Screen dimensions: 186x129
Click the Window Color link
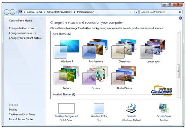99,116
